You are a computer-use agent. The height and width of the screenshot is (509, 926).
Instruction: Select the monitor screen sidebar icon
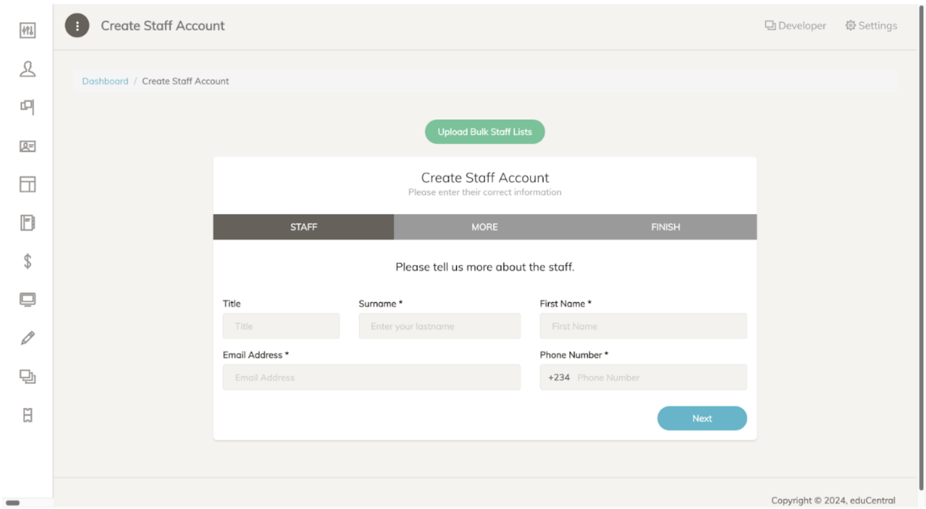[x=28, y=300]
